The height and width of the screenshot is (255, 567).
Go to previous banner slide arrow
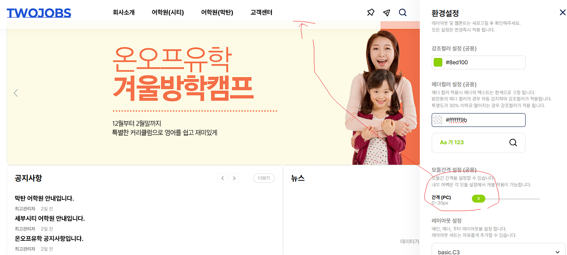pos(16,93)
